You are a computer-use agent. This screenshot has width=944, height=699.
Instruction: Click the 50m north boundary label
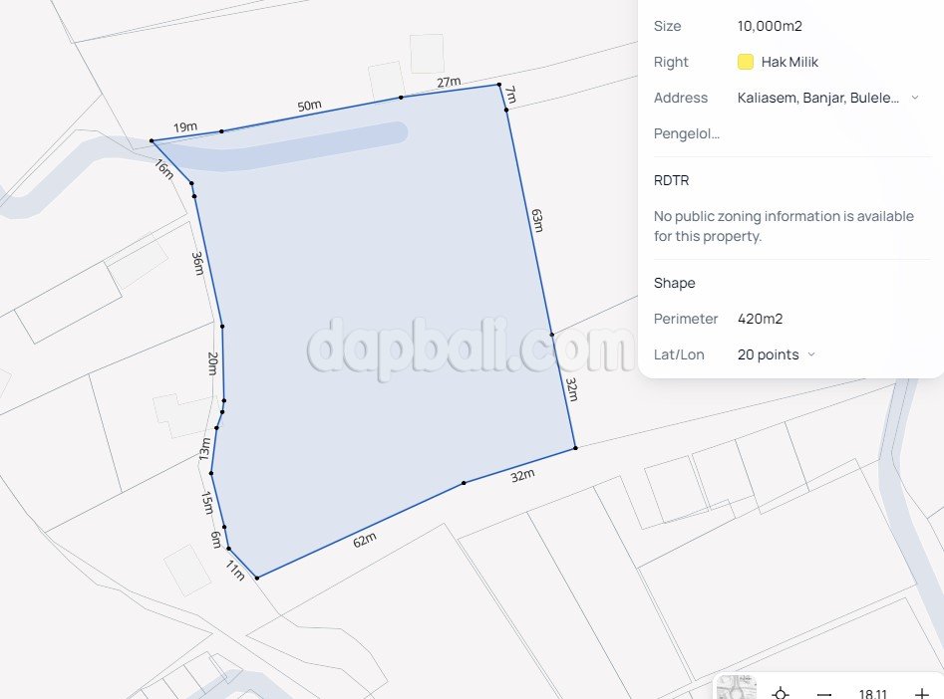pos(309,106)
